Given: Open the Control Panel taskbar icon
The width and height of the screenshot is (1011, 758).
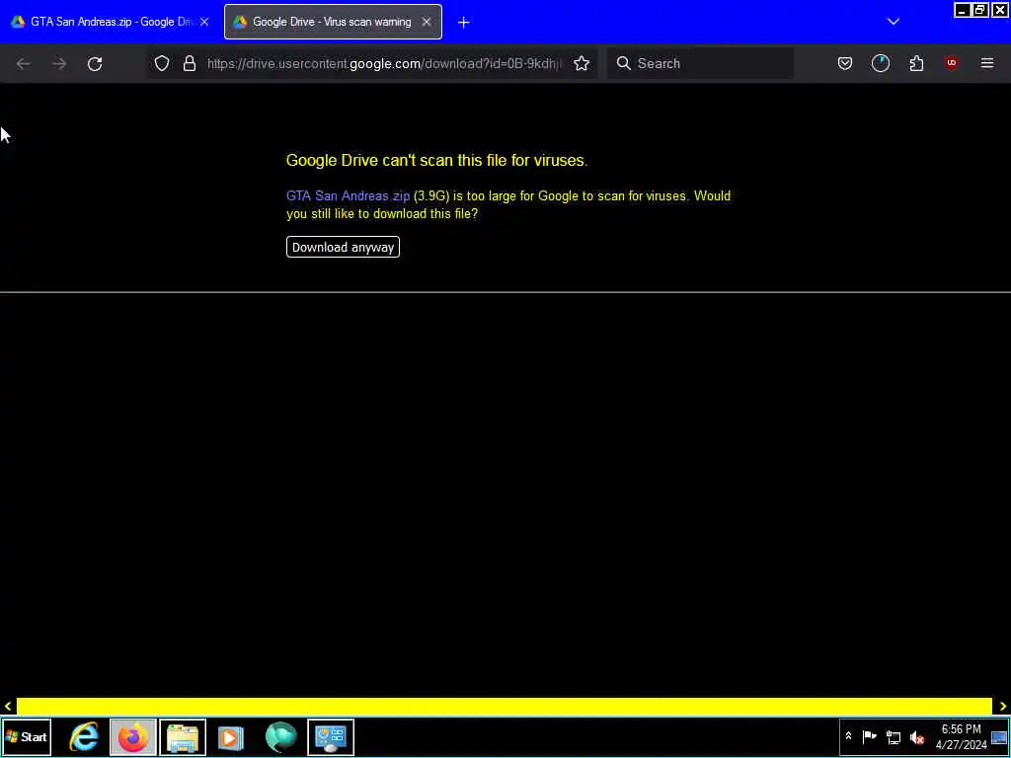Looking at the screenshot, I should click(x=331, y=737).
